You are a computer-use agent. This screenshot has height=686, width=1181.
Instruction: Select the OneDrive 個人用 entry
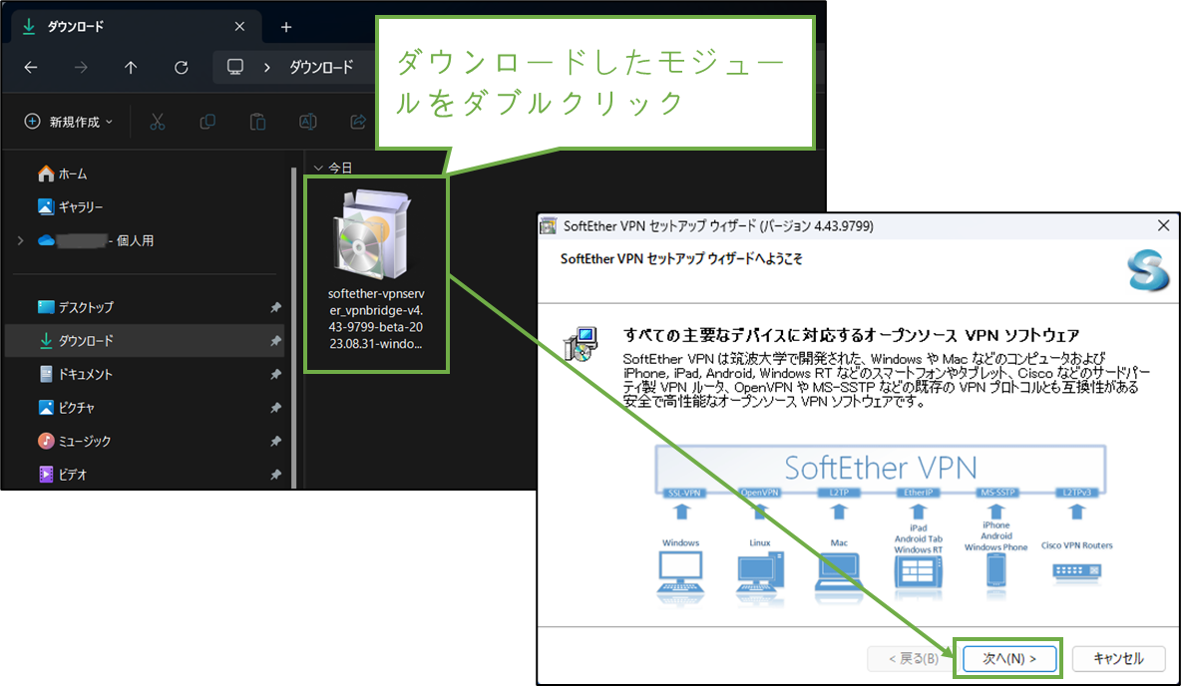coord(96,241)
